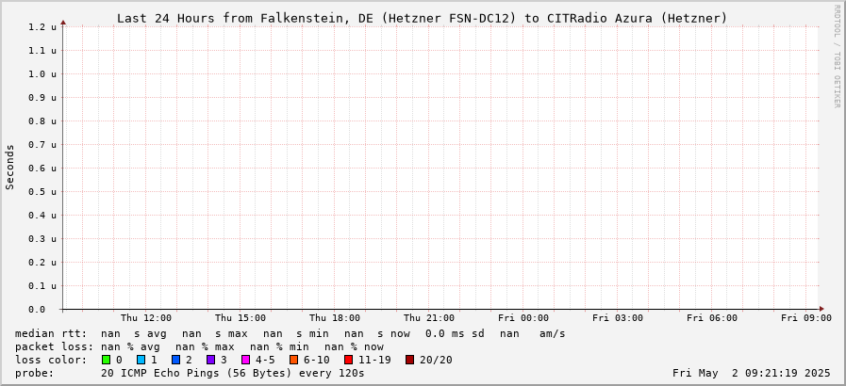
Task: Click the magenta loss swatch 4-5
Action: (246, 360)
